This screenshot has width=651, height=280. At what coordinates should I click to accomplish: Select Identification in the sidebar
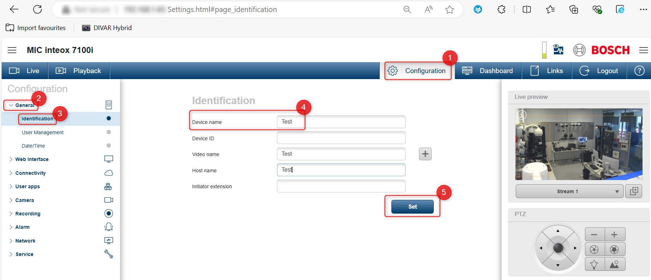coord(37,119)
